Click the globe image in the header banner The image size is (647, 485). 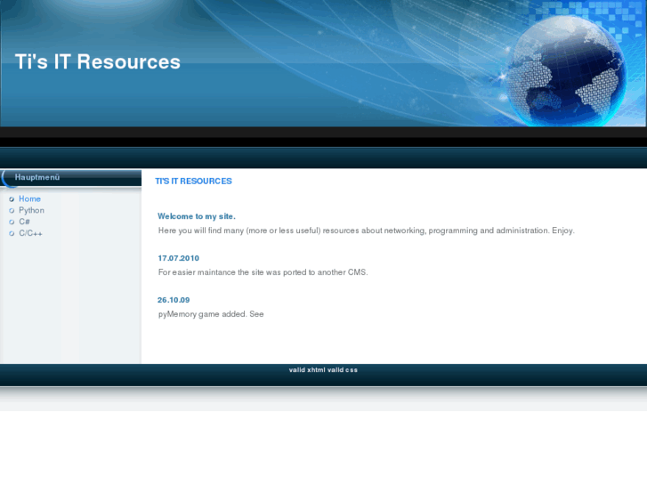(566, 71)
